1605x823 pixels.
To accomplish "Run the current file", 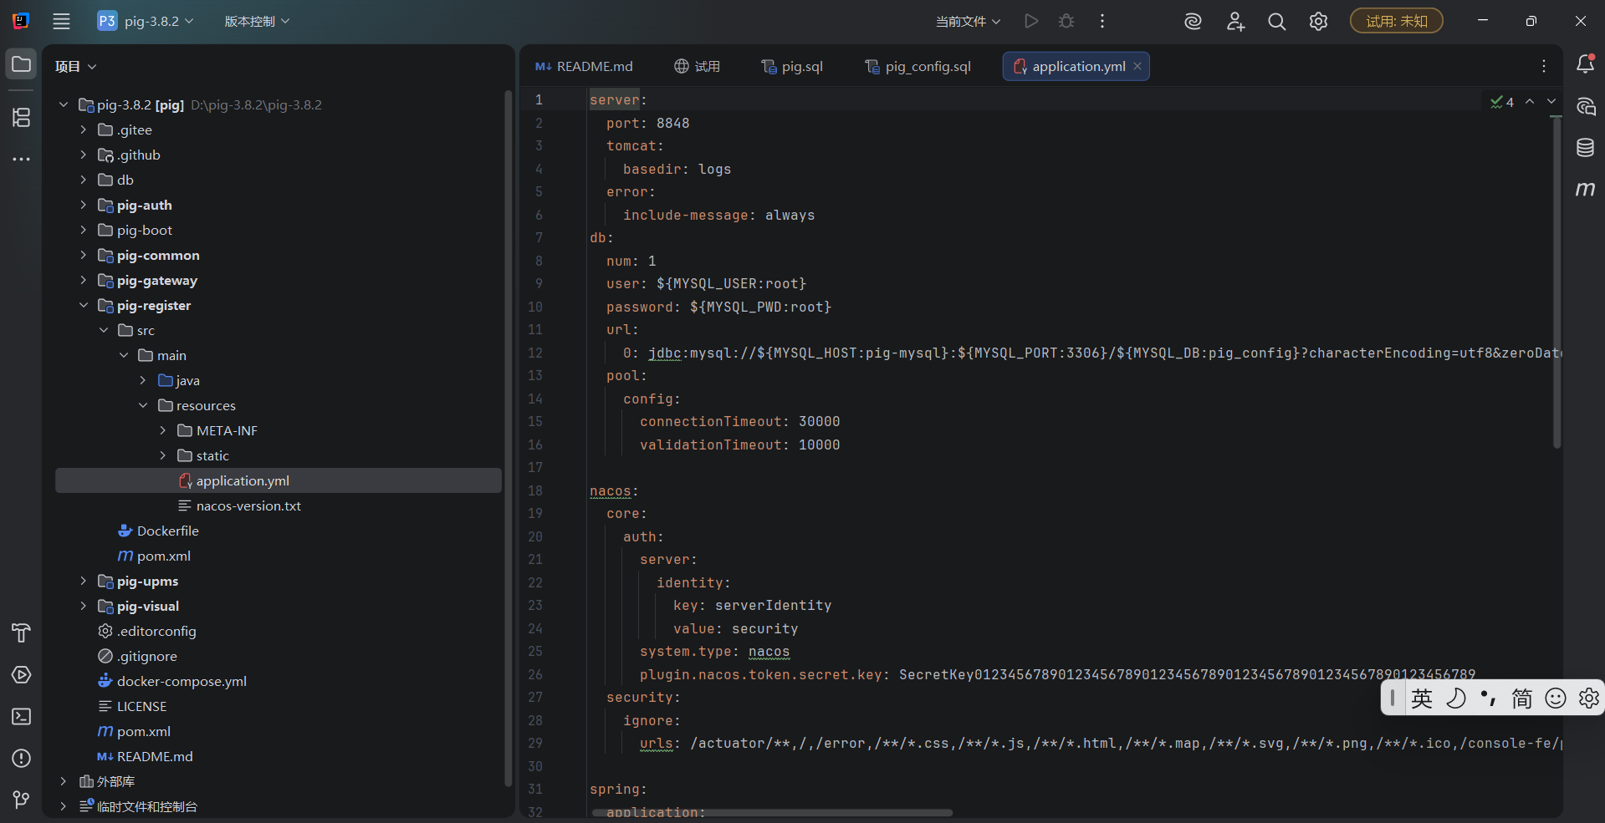I will tap(1031, 21).
